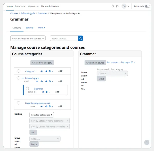Open the notifications bell

[x=113, y=6]
